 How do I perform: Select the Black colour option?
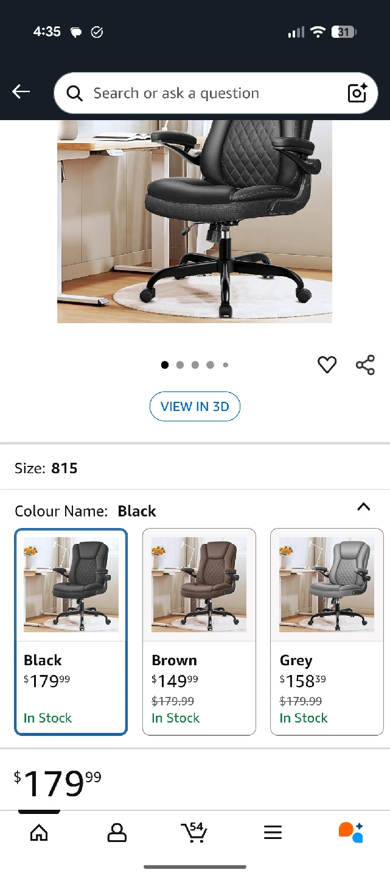click(71, 632)
